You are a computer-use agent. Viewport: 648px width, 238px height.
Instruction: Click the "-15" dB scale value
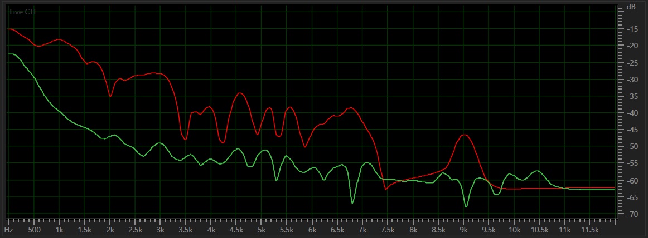[x=633, y=29]
